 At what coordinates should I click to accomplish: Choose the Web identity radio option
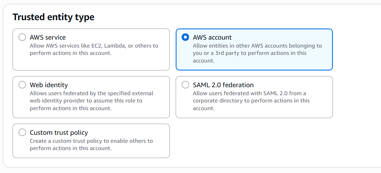[x=22, y=85]
